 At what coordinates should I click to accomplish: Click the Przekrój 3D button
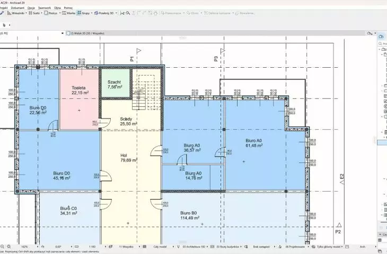point(104,13)
